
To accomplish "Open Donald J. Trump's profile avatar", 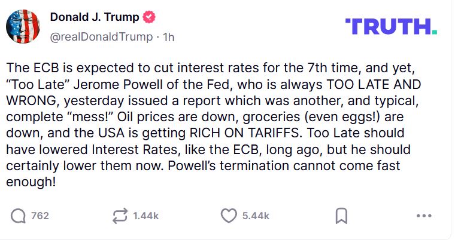I will (23, 27).
